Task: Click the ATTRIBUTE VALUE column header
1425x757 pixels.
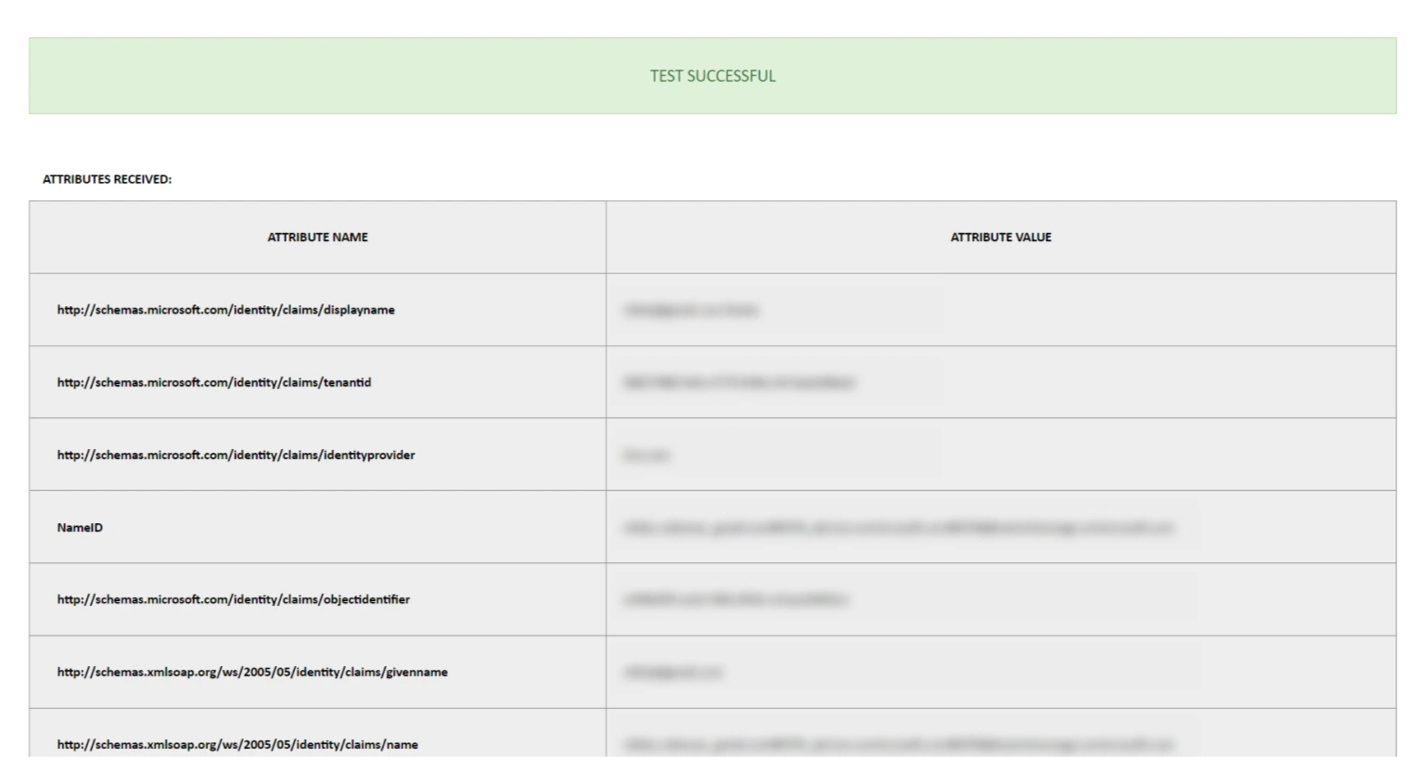Action: [x=1000, y=237]
